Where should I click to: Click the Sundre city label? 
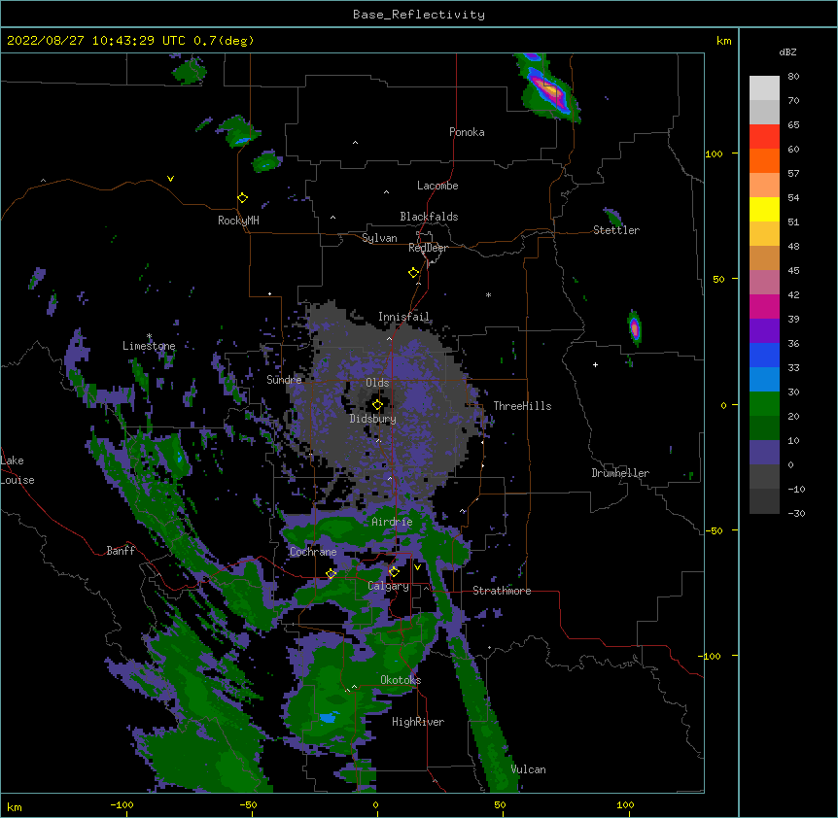click(x=284, y=380)
